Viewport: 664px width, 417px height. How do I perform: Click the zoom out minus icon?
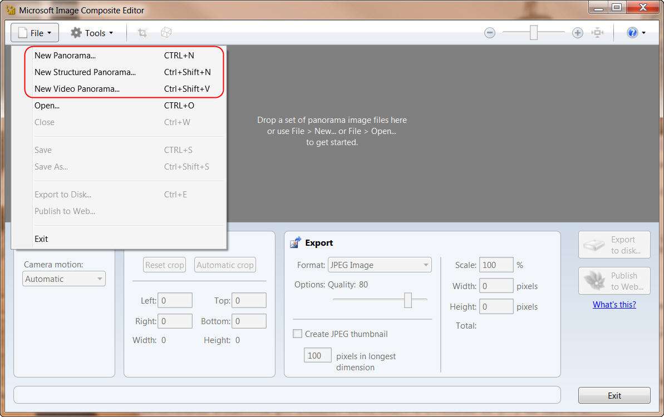click(490, 33)
